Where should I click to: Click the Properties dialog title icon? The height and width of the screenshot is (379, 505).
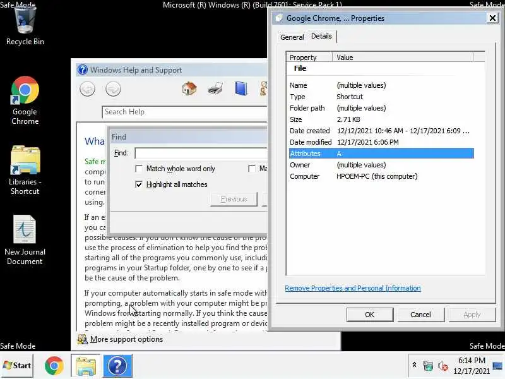click(x=279, y=18)
